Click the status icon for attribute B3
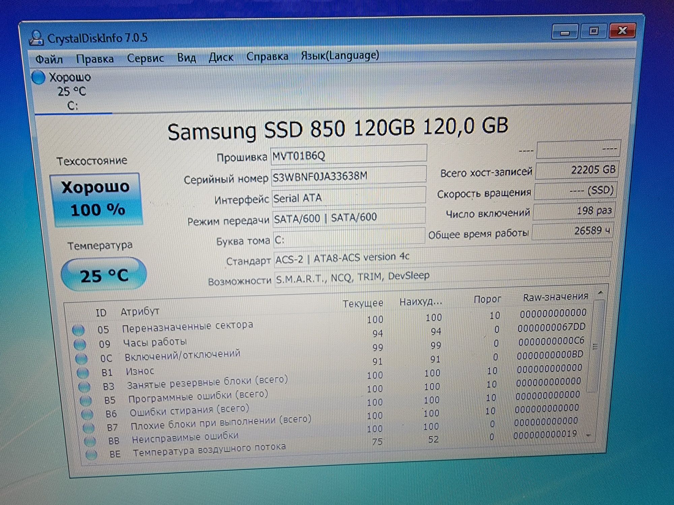 (84, 387)
